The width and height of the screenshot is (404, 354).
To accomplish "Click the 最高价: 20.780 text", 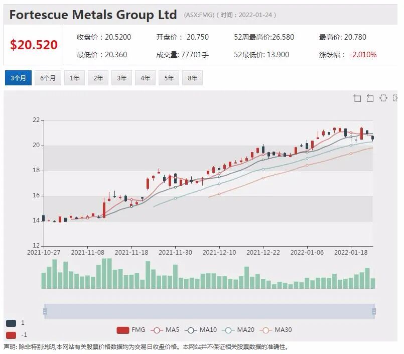I will pyautogui.click(x=342, y=37).
